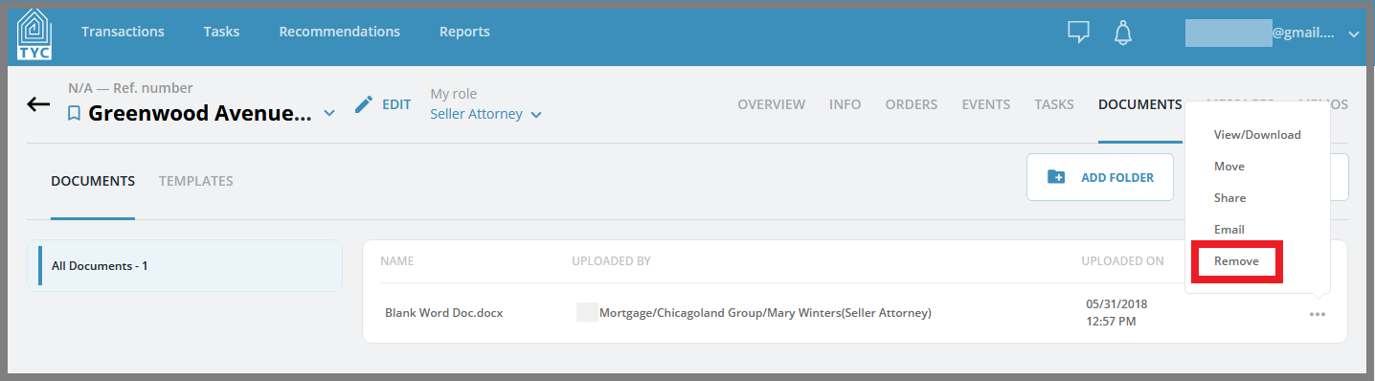Click the three-dots menu for Blank Word Doc
The width and height of the screenshot is (1375, 381).
point(1318,314)
